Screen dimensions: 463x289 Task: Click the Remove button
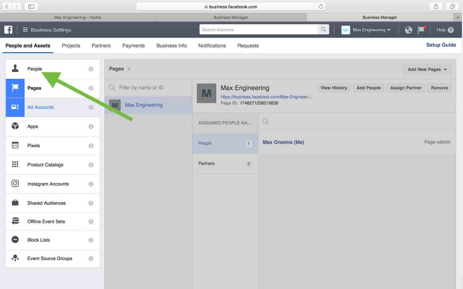pyautogui.click(x=440, y=88)
